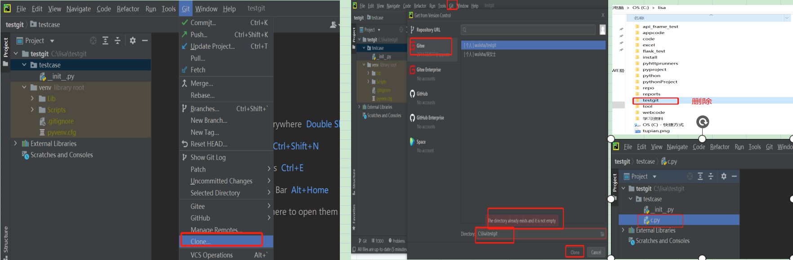Open the TODO tab in the middle window bottom bar
This screenshot has width=793, height=260.
pos(378,241)
